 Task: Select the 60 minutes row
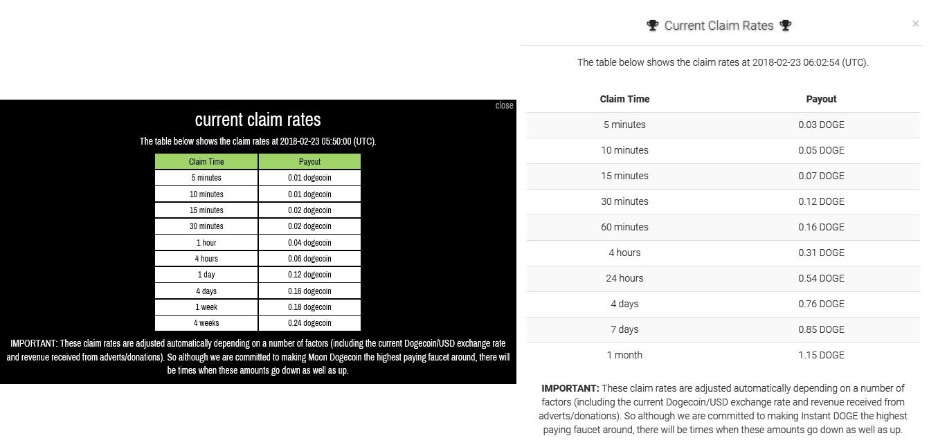point(723,227)
